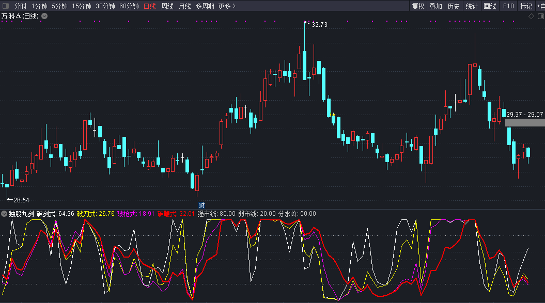Screen dimensions: 545x303
Task: Click the 标记 mark button
Action: tap(526, 6)
